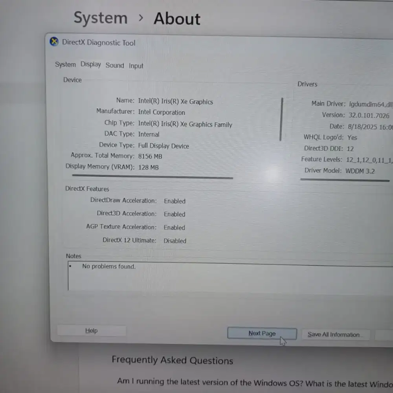Click the Help button
This screenshot has width=393, height=393.
[91, 330]
